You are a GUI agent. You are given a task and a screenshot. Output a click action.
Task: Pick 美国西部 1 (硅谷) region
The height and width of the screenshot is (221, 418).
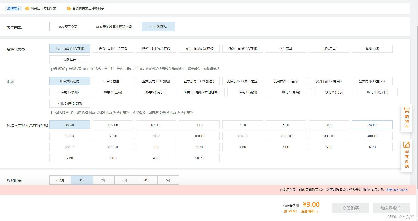pos(286,81)
